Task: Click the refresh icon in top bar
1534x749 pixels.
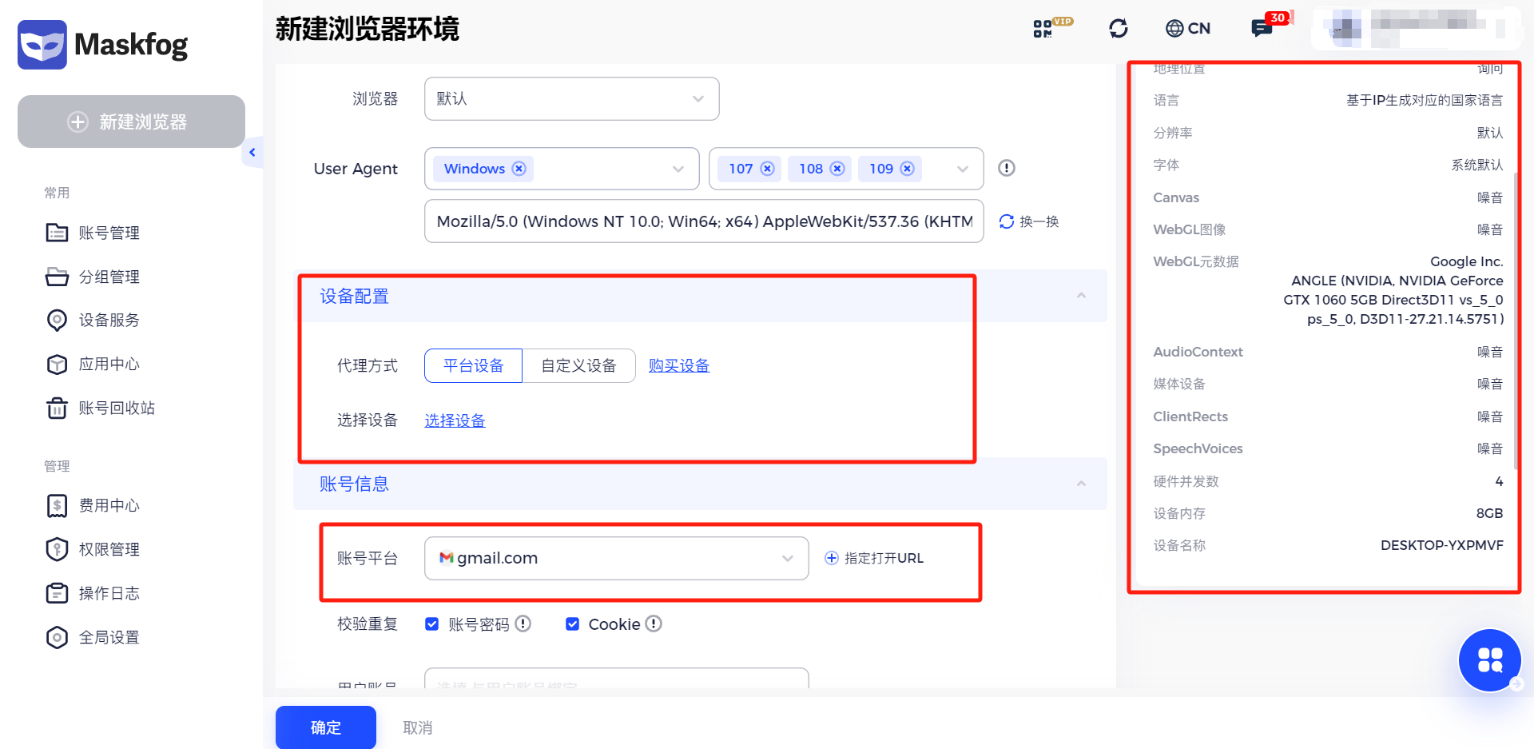Action: click(1119, 29)
